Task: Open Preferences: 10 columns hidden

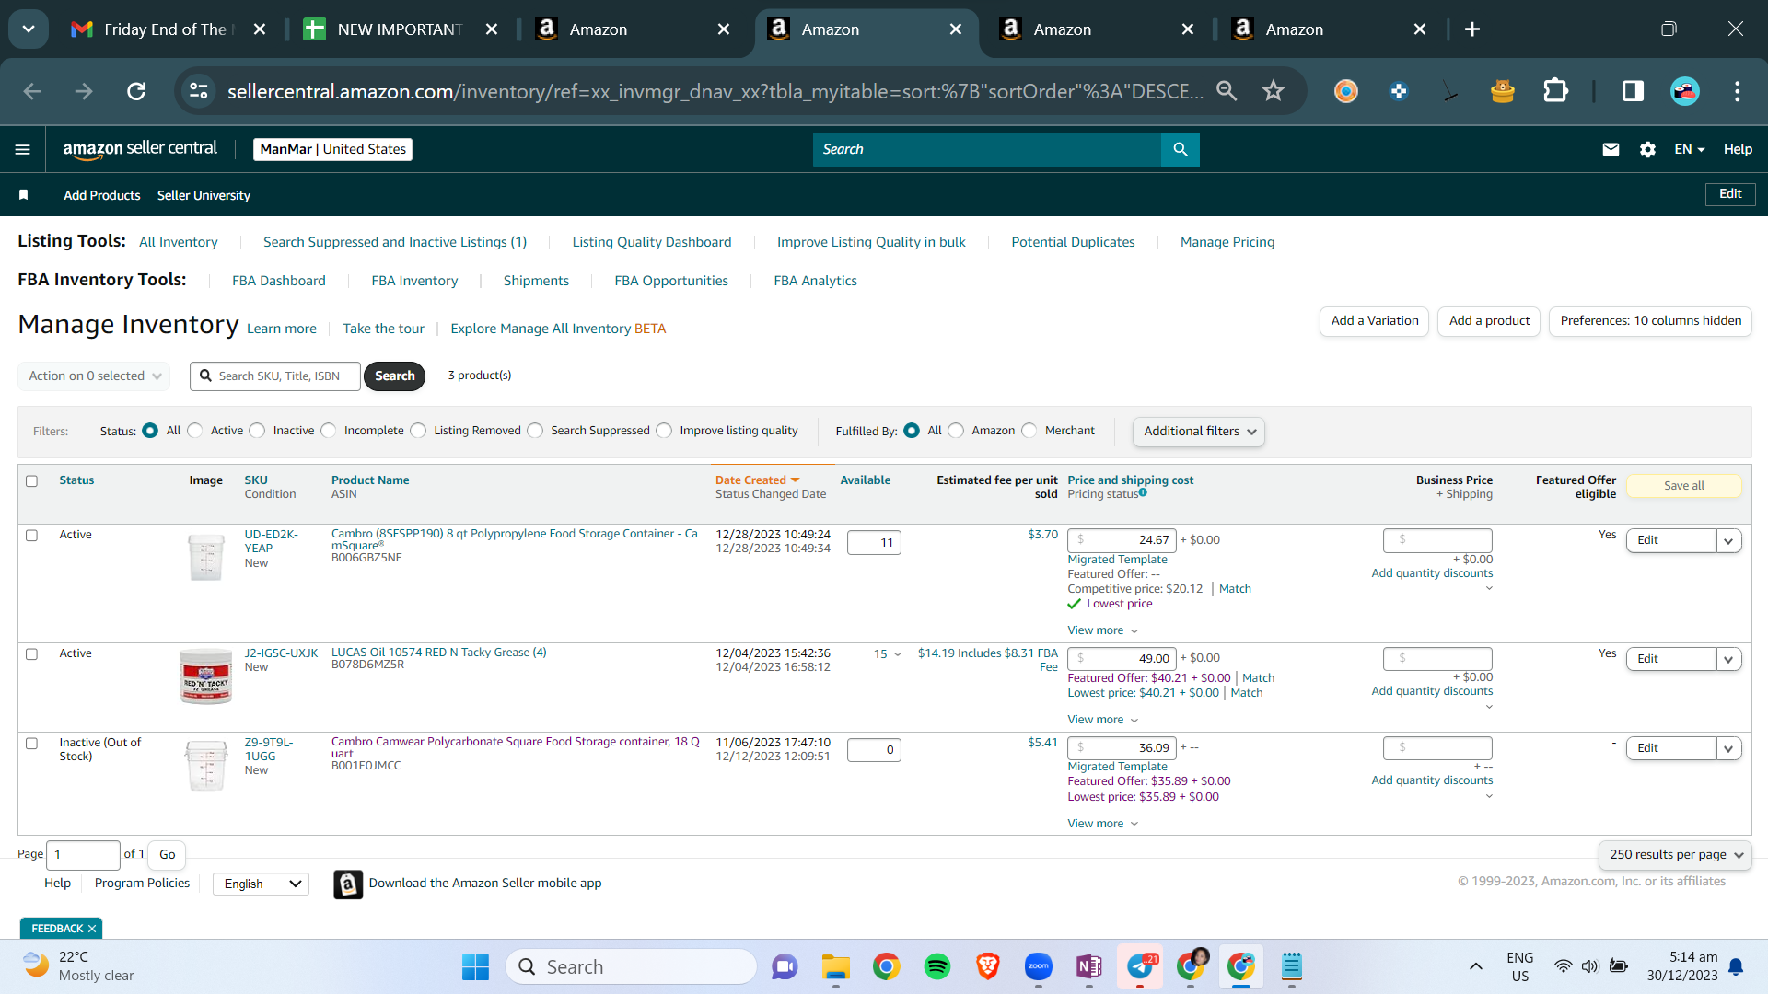Action: (1651, 321)
